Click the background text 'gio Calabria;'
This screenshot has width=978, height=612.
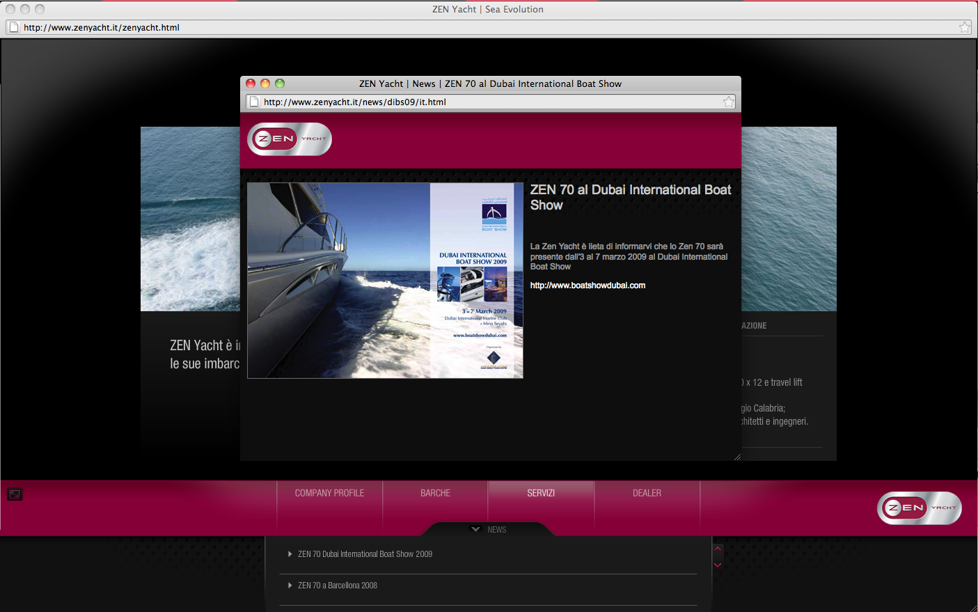pyautogui.click(x=763, y=408)
